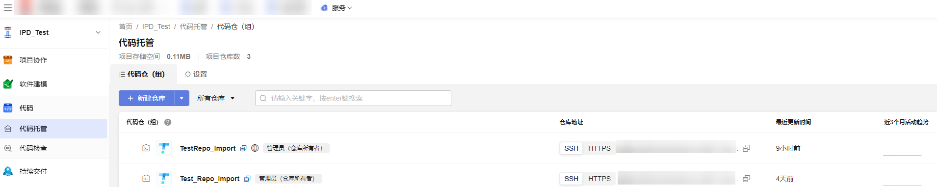Switch Test_Repo_Import address to HTTPS
This screenshot has height=187, width=937.
click(x=599, y=179)
